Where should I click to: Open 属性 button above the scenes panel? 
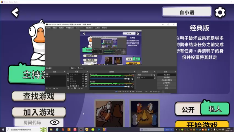coord(73,68)
